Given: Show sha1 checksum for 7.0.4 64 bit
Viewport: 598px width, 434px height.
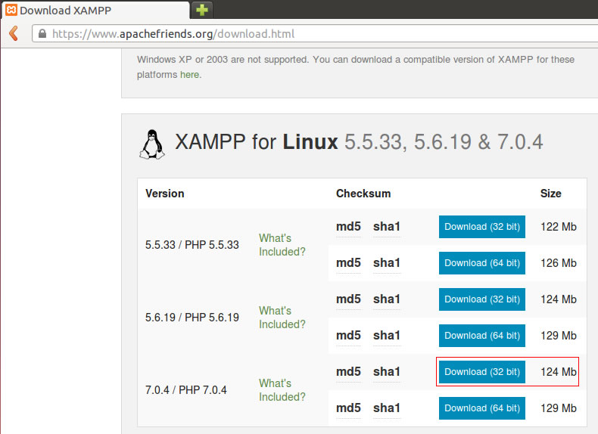Looking at the screenshot, I should pos(387,408).
